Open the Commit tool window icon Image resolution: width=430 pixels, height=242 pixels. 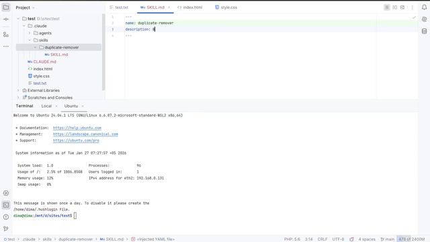(x=6, y=19)
